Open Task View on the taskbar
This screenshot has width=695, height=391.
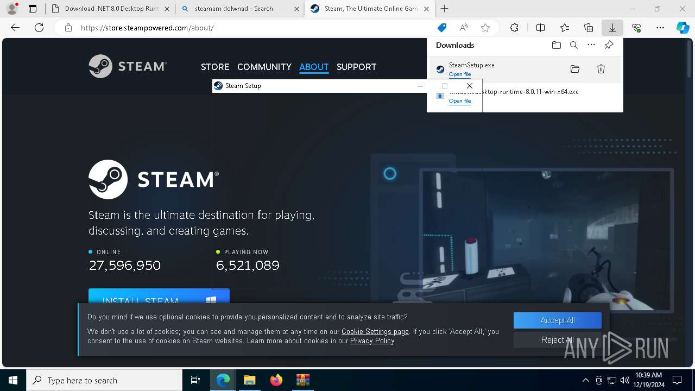click(195, 380)
